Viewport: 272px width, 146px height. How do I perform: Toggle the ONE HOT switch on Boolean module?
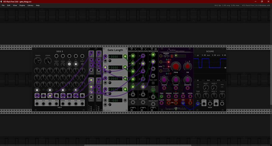pyautogui.click(x=153, y=83)
